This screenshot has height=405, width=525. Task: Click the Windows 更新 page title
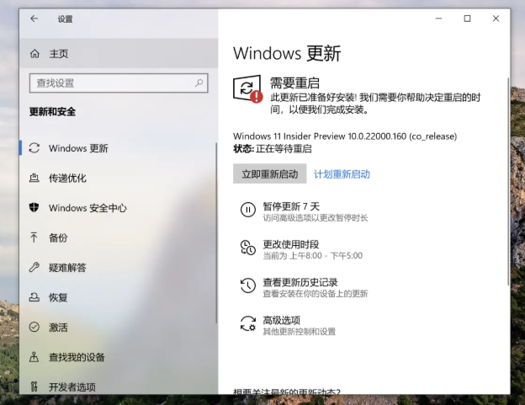[x=287, y=53]
